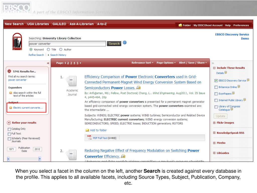257x193 pixels.
Task: Click the power converter search field
Action: coord(67,44)
